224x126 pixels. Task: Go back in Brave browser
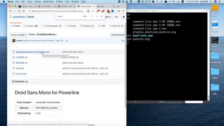pyautogui.click(x=10, y=11)
